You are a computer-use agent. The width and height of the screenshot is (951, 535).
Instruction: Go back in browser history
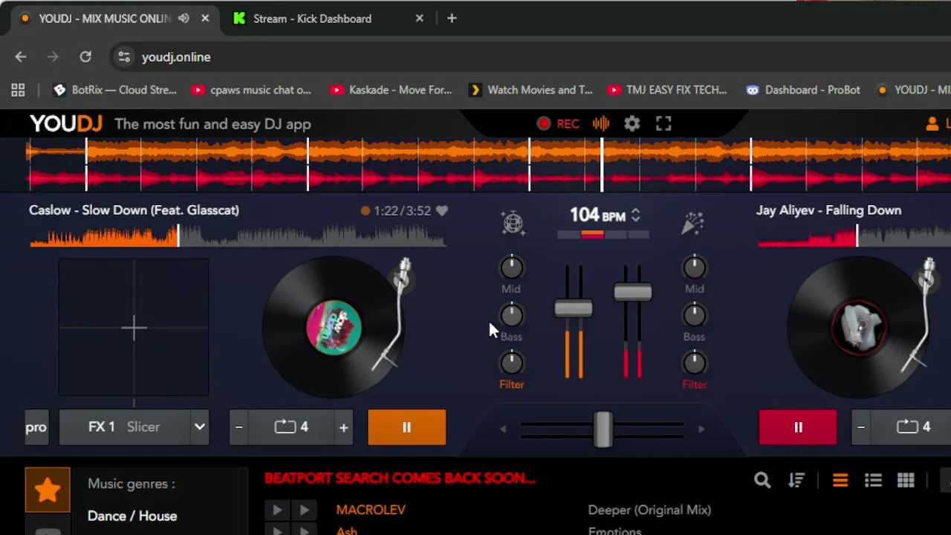21,57
